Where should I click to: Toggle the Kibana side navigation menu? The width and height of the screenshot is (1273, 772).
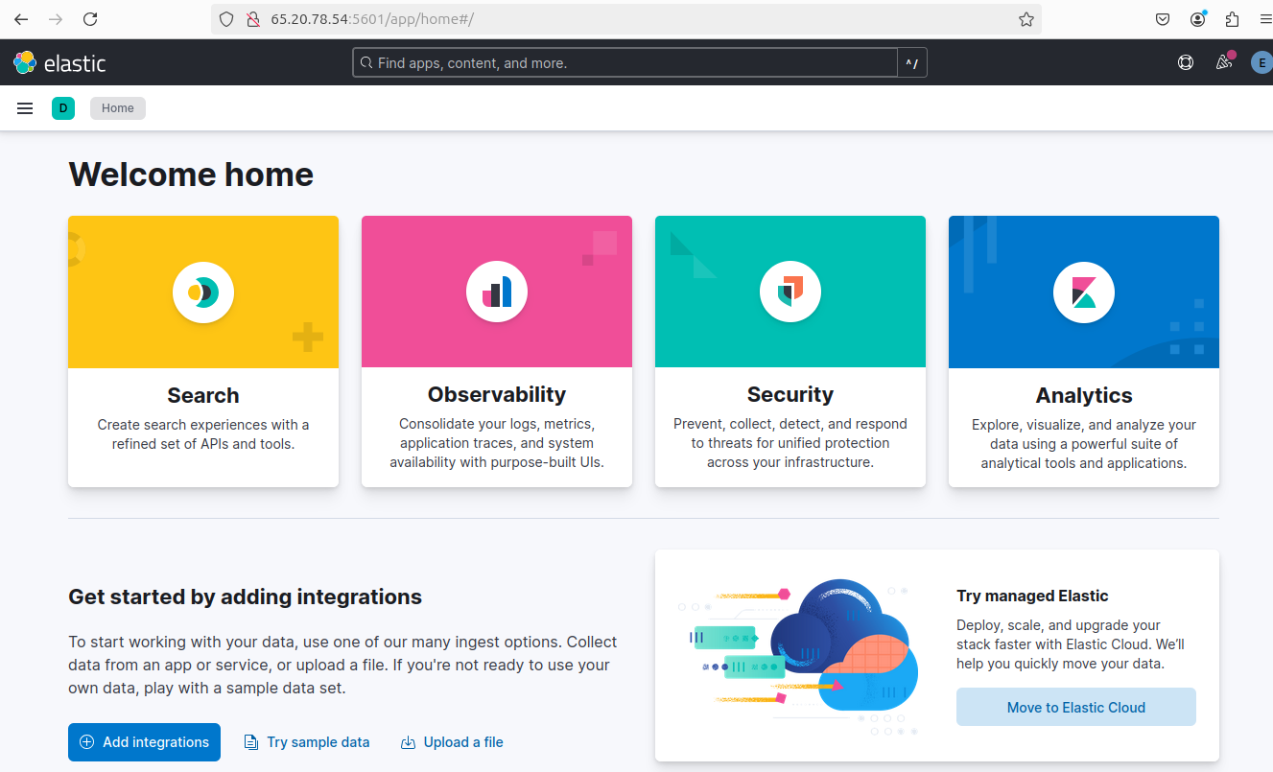25,108
